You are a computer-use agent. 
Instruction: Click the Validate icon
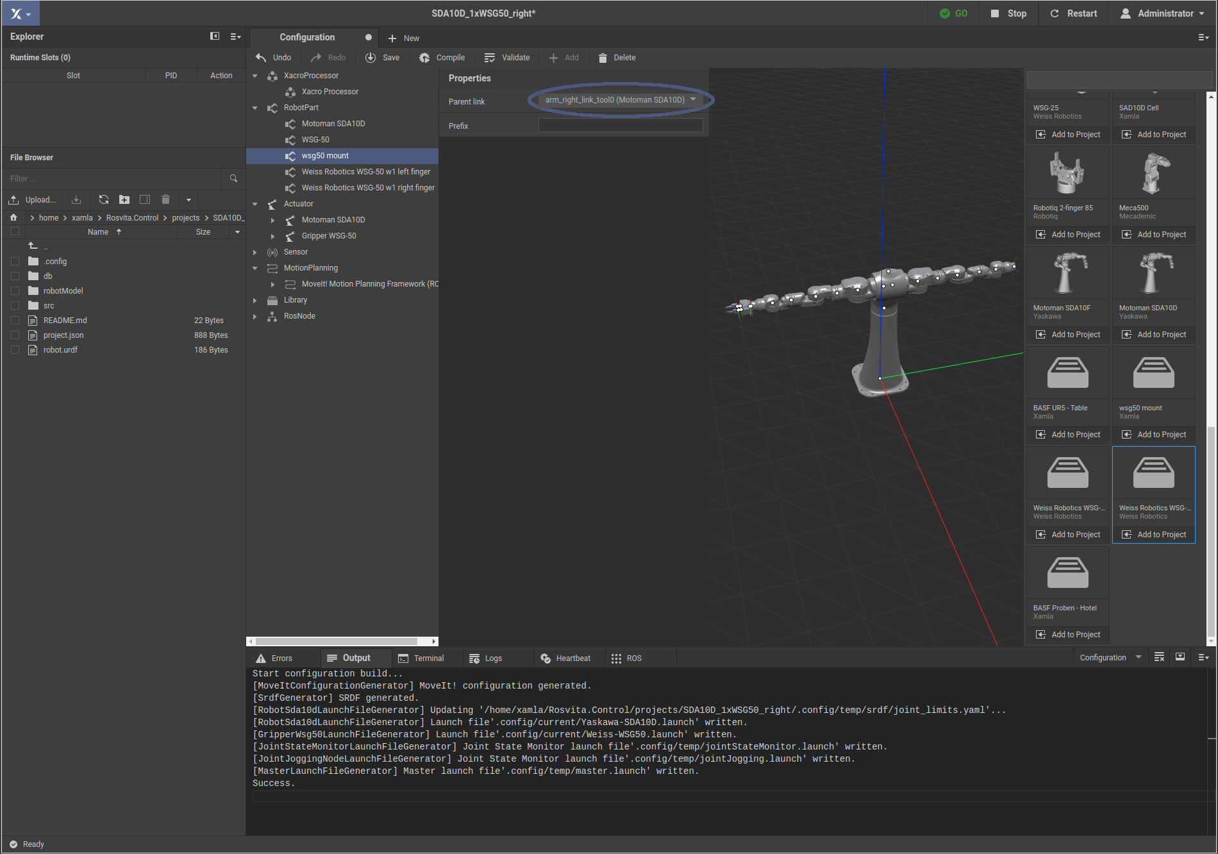[x=490, y=58]
